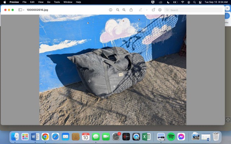This screenshot has height=144, width=231.
Task: Zoom out the image in Preview
Action: pos(118,10)
